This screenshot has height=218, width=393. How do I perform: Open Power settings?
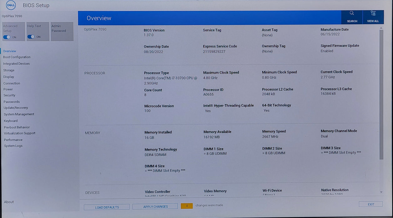[x=8, y=89]
